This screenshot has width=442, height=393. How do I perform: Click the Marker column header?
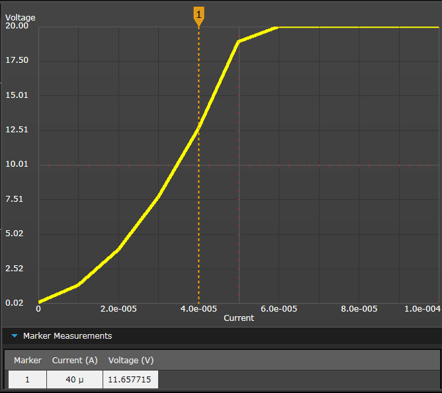pyautogui.click(x=28, y=361)
